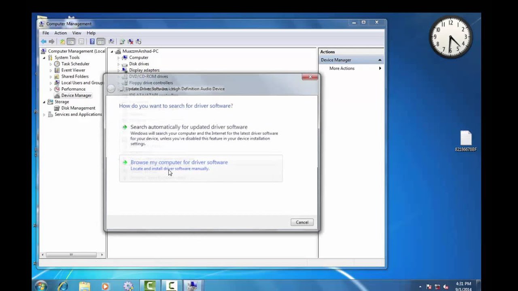Toggle the Show/Hide Console Tree toolbar icon
The width and height of the screenshot is (518, 291).
tap(71, 42)
